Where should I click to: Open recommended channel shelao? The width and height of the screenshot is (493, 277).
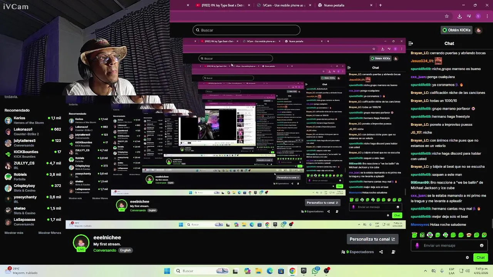click(x=33, y=210)
